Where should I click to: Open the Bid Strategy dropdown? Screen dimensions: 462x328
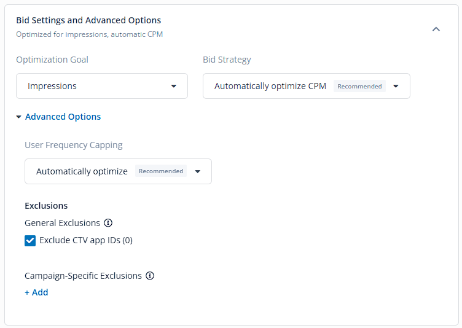pos(307,86)
